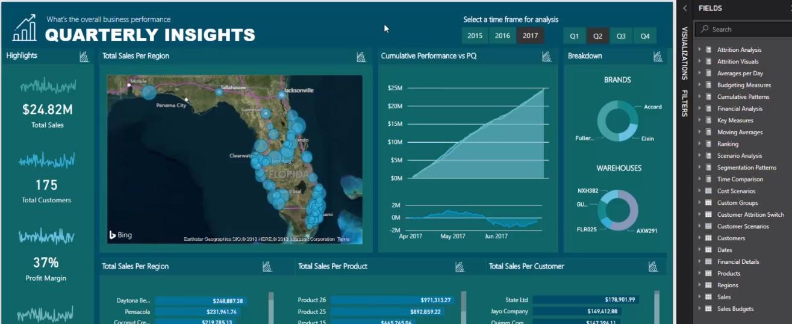The height and width of the screenshot is (324, 792).
Task: Select the Q4 quarter slicer
Action: 645,36
